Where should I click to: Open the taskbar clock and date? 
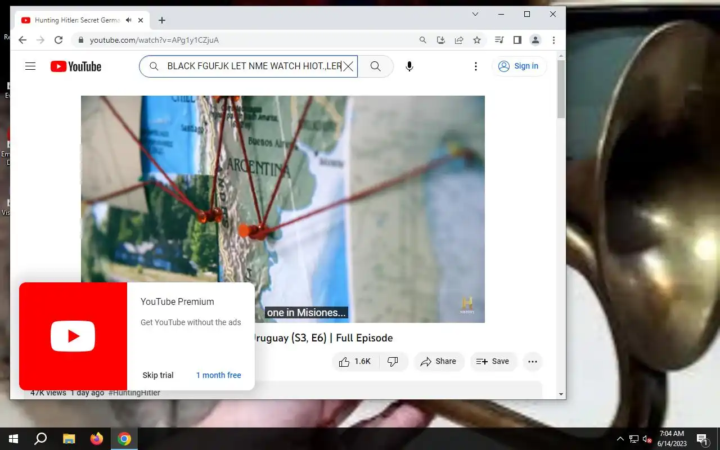click(x=672, y=439)
